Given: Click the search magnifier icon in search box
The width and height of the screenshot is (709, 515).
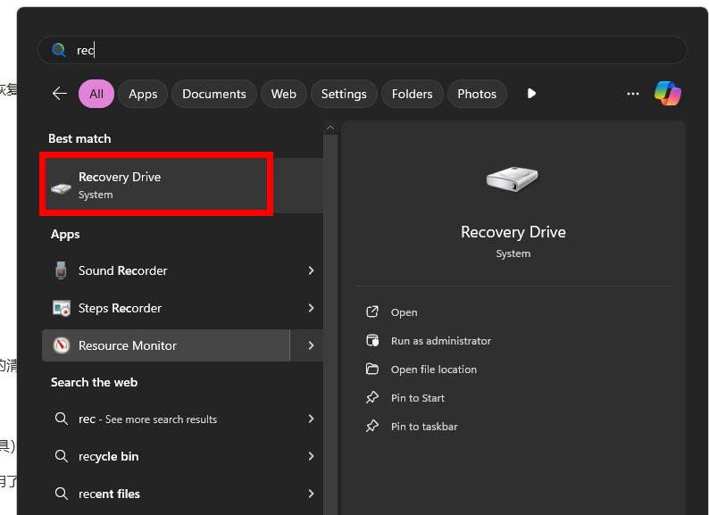Looking at the screenshot, I should click(59, 50).
